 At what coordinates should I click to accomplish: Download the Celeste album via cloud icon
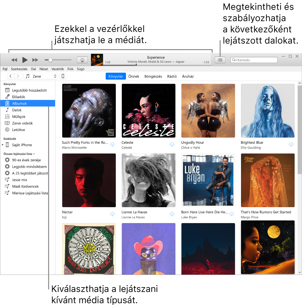[x=172, y=144]
